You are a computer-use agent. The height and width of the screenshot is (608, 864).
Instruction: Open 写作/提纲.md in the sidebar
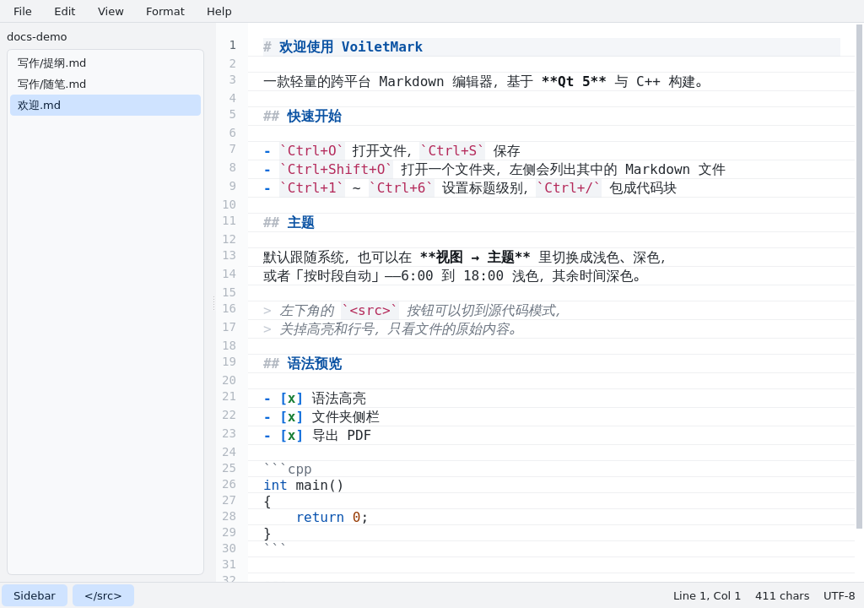pos(105,62)
